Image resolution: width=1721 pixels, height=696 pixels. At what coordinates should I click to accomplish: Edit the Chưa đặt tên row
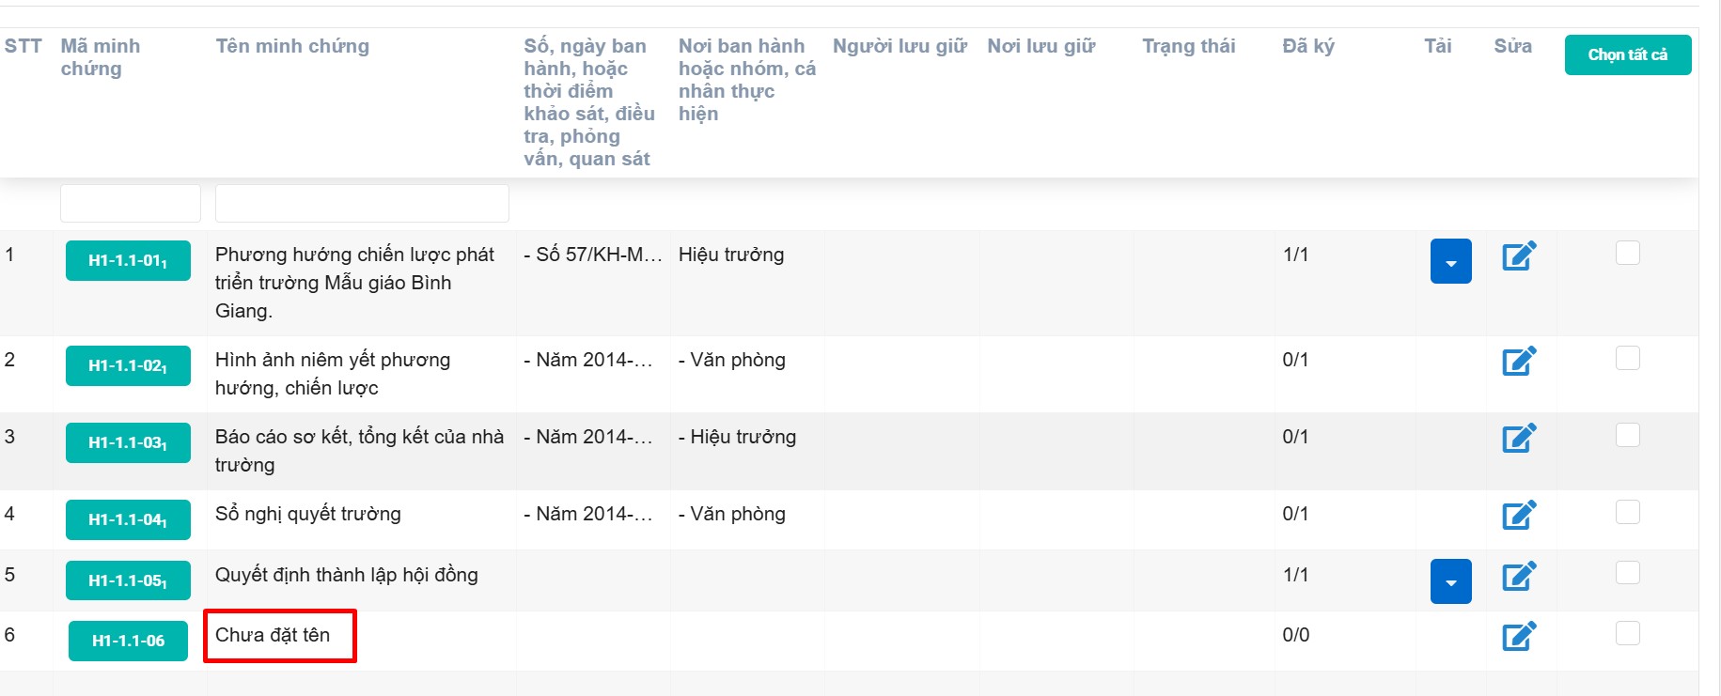1519,636
